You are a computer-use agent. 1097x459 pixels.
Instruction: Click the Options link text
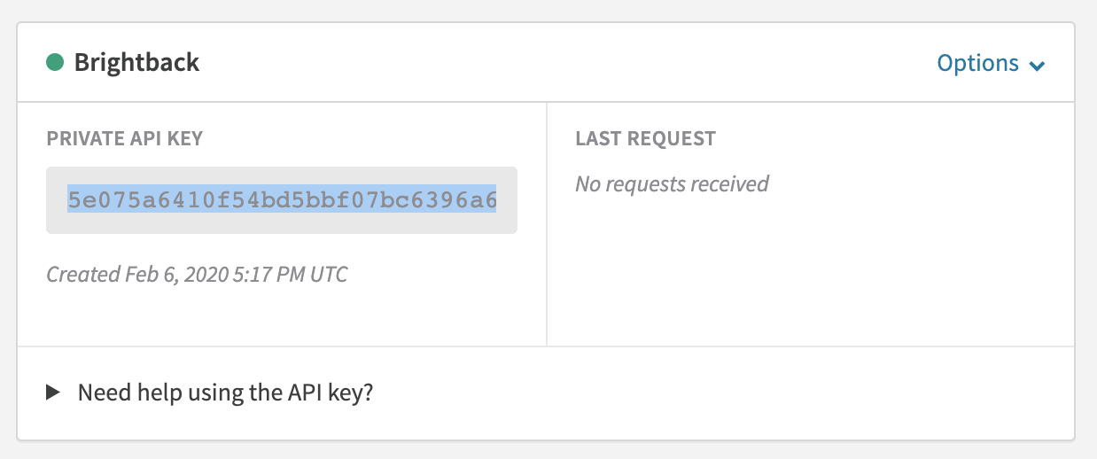pos(978,64)
